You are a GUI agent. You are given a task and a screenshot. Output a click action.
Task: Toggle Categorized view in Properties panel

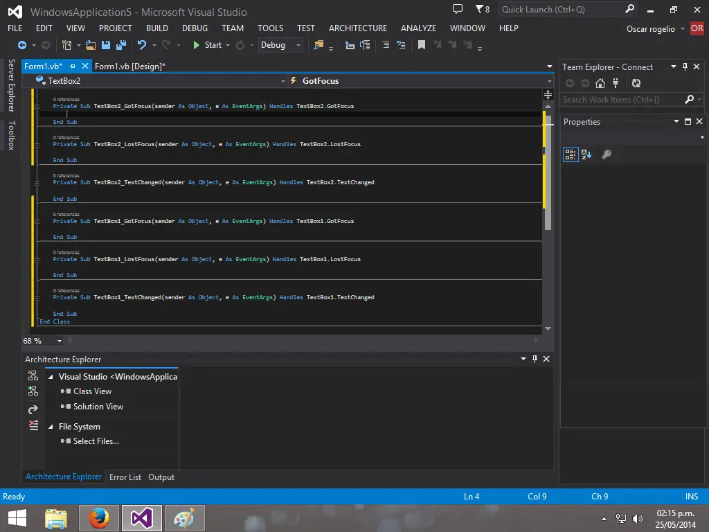pos(570,154)
